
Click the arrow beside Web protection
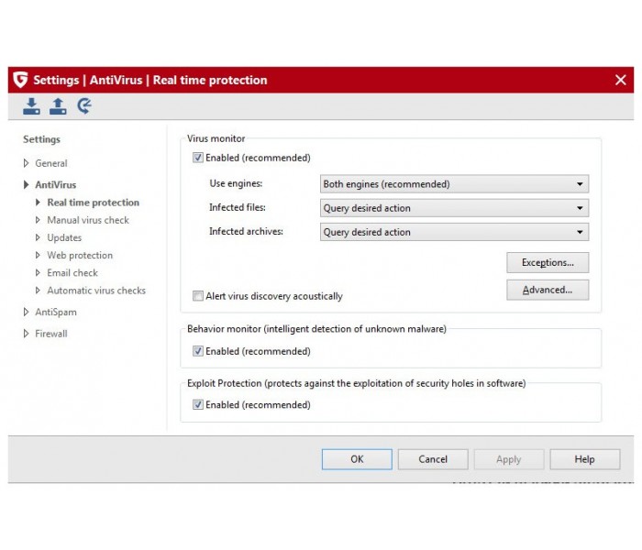point(38,256)
